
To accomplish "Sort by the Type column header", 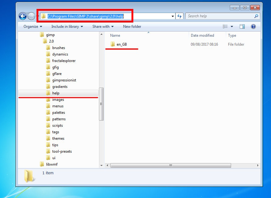I will point(232,35).
